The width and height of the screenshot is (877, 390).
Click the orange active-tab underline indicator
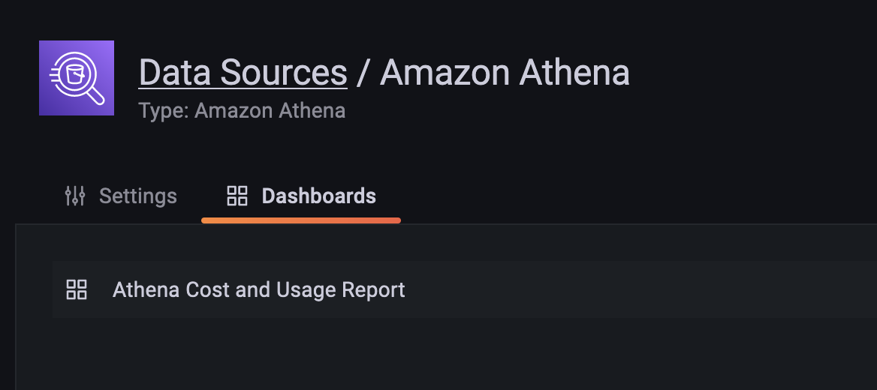[301, 220]
